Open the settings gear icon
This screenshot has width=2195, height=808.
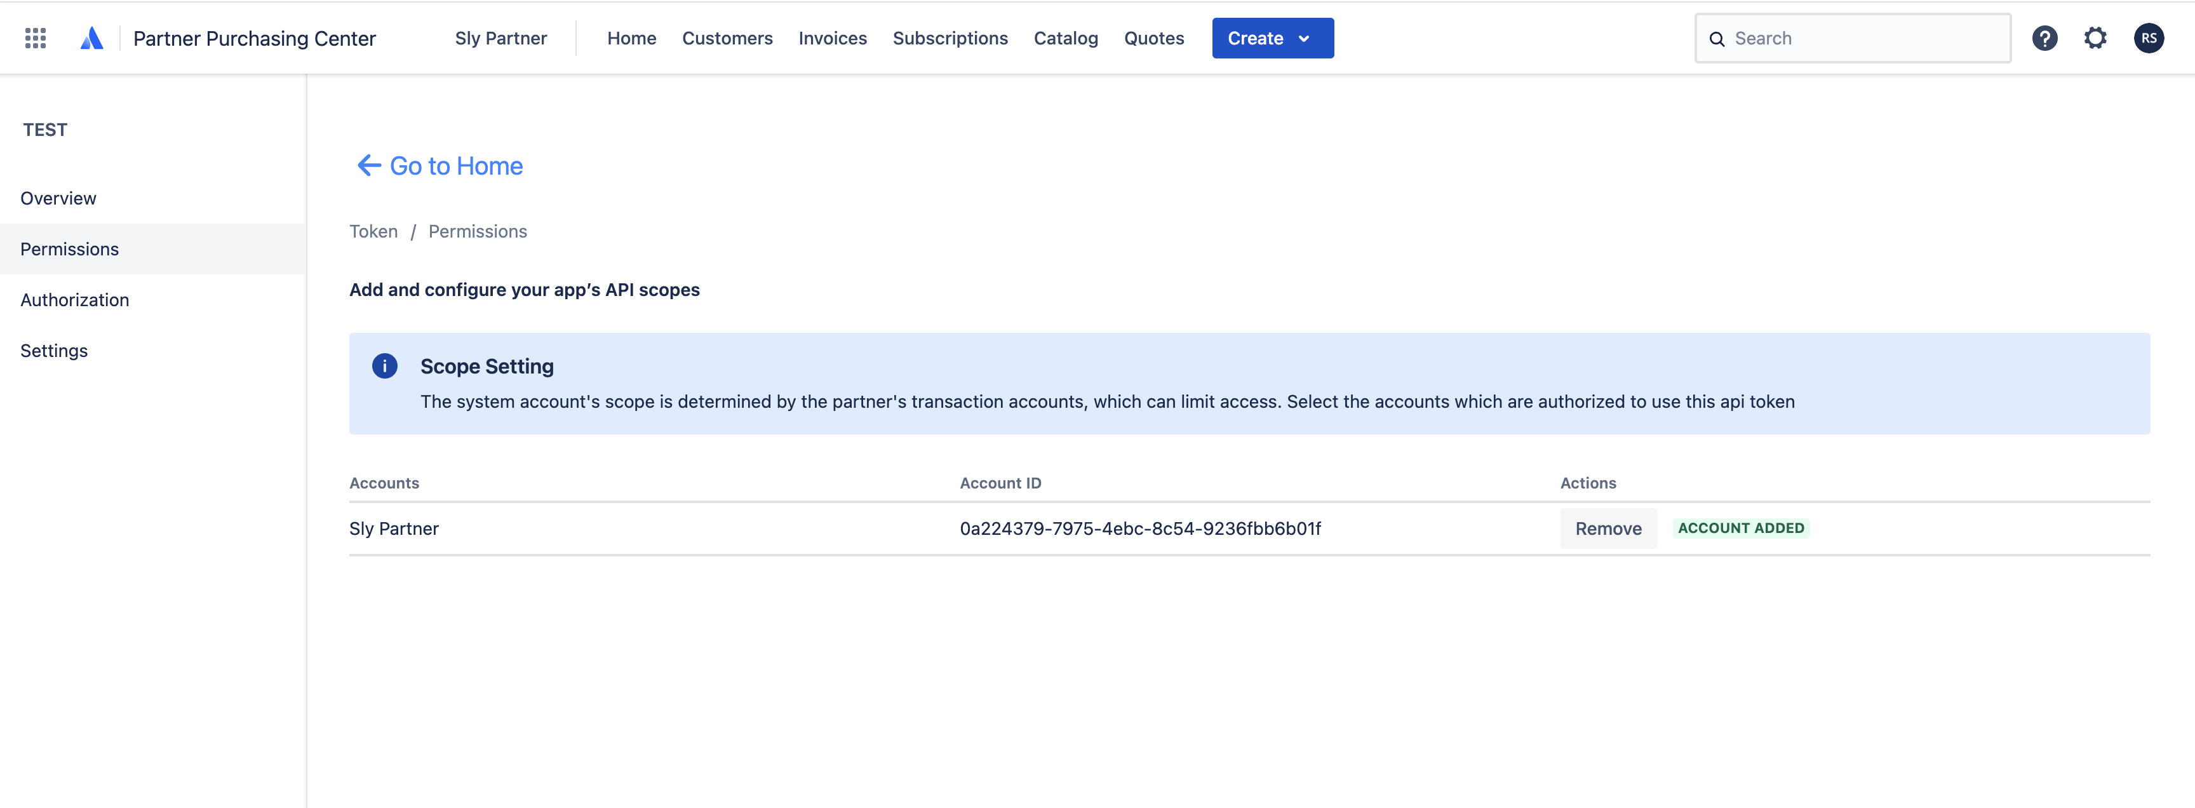pos(2096,37)
